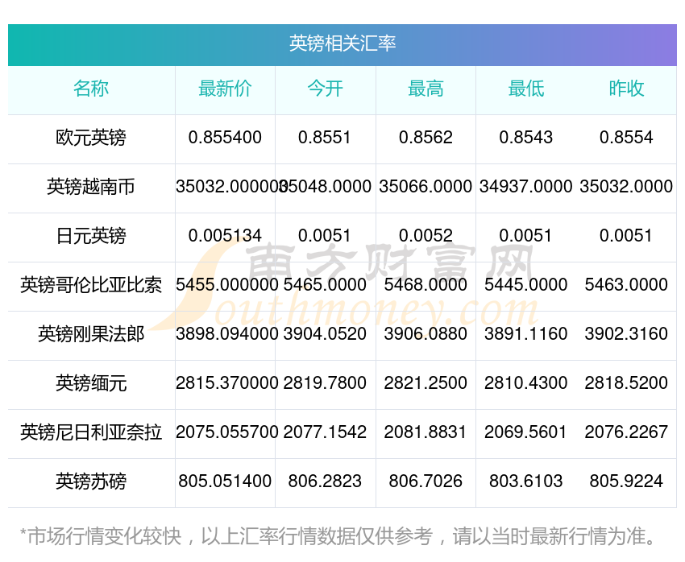
Task: Click low value 2810.4300
Action: pos(526,382)
